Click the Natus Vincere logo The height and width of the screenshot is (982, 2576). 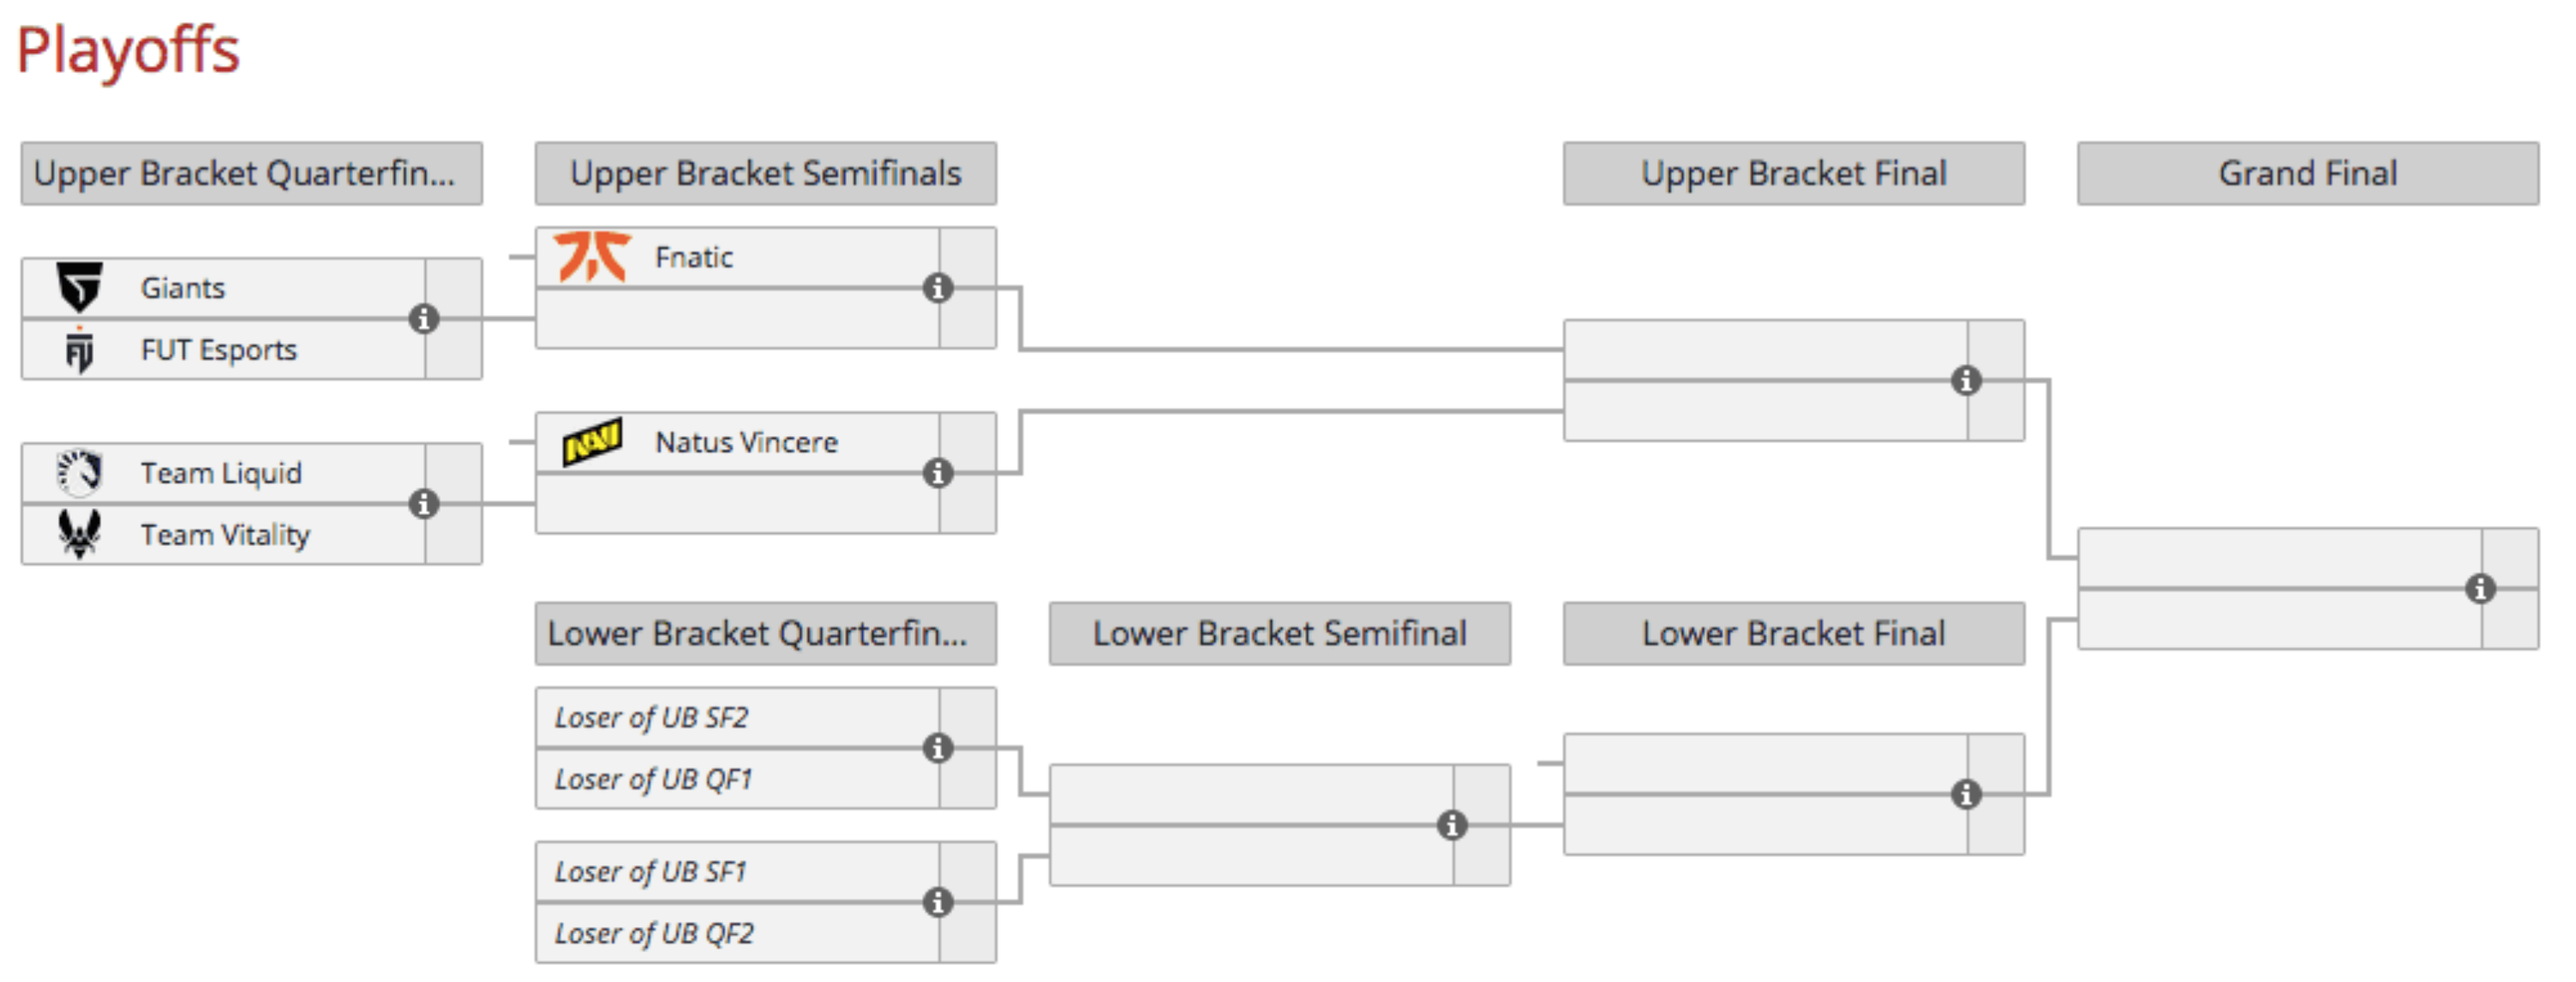[x=592, y=442]
